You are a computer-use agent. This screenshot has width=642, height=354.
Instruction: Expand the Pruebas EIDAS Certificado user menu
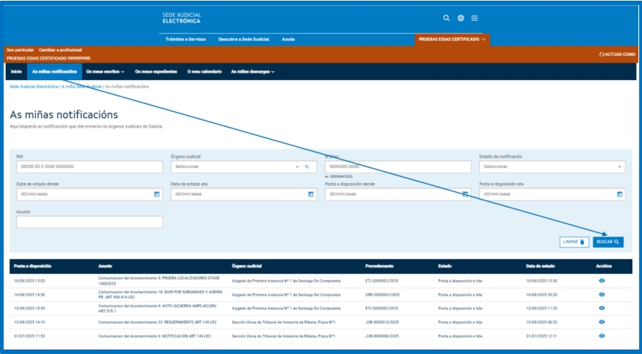pyautogui.click(x=452, y=39)
